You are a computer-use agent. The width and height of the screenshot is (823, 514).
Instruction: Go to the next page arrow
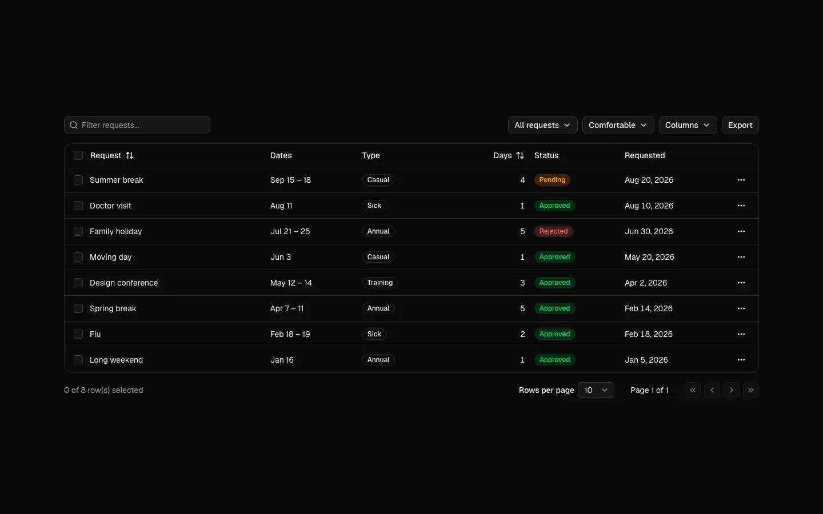click(732, 390)
